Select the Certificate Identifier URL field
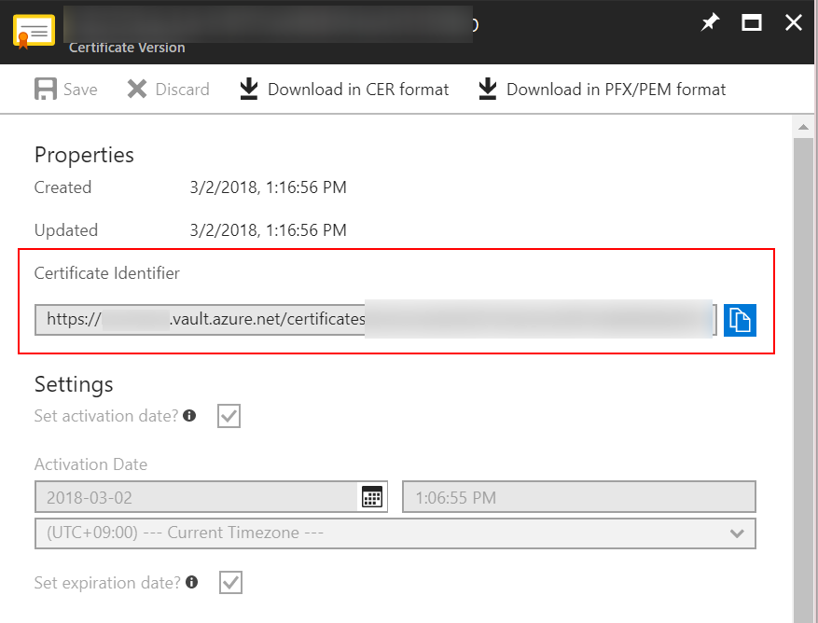Viewport: 818px width, 623px height. 373,320
